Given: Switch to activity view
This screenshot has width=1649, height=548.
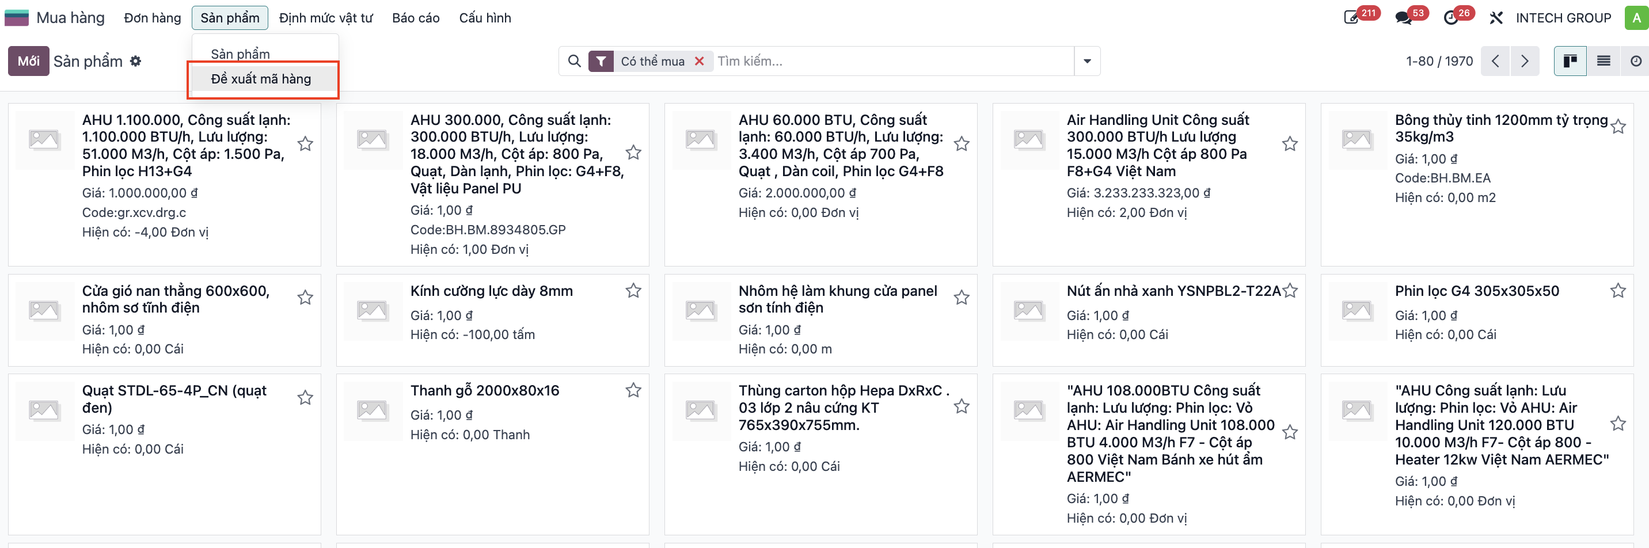Looking at the screenshot, I should point(1636,61).
